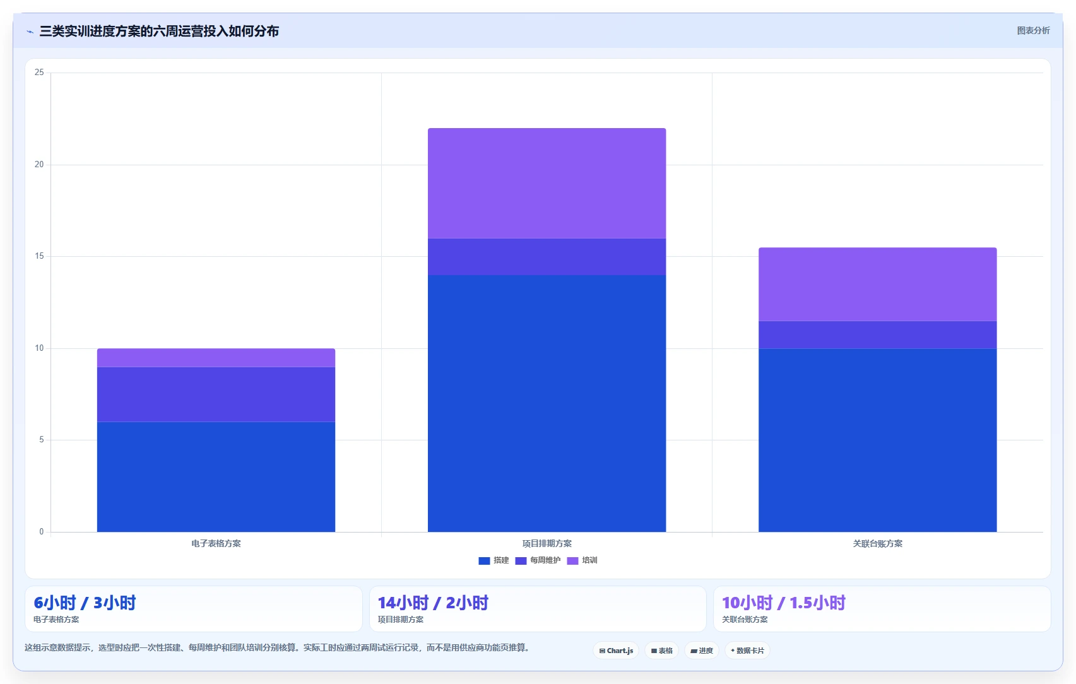Image resolution: width=1076 pixels, height=684 pixels.
Task: Click the Chart.js tag chip
Action: tap(616, 651)
